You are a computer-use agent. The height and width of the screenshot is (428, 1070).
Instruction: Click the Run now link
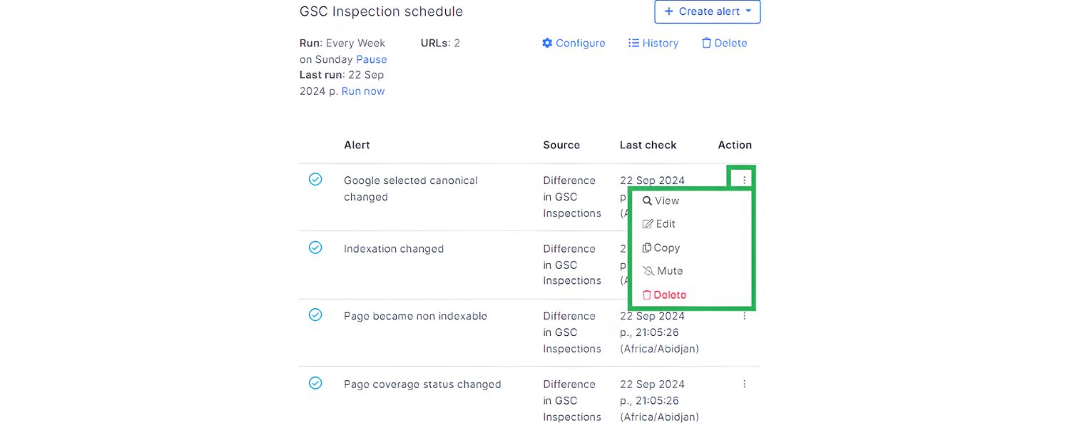(362, 91)
